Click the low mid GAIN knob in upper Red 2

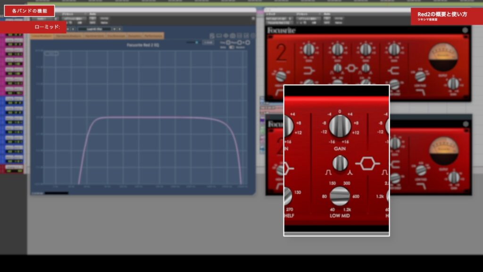(x=337, y=49)
